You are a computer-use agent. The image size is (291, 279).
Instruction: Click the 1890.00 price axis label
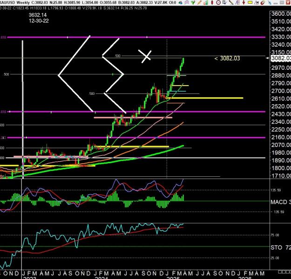pos(281,160)
